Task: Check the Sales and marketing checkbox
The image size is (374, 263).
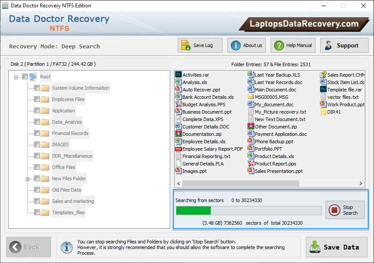Action: 37,201
